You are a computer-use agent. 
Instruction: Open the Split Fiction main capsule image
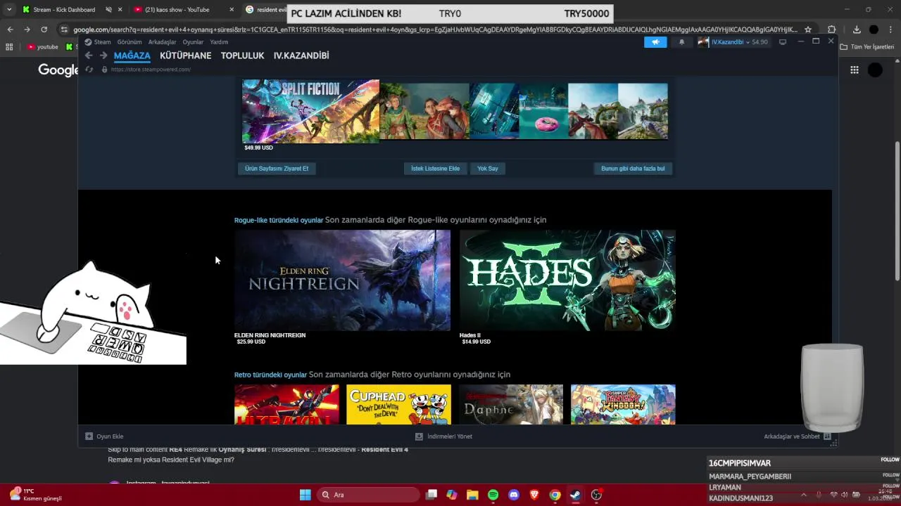(310, 111)
